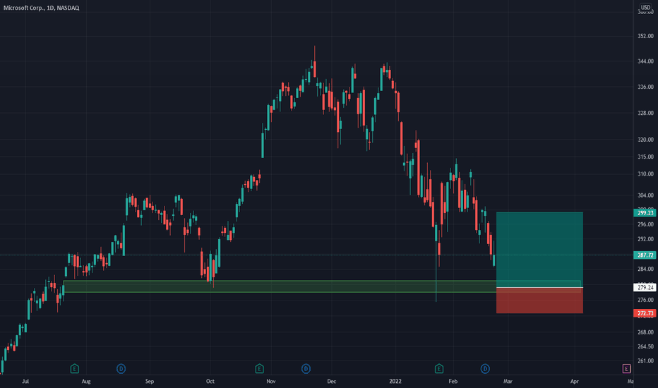Click the Sep label on time axis
Screen dimensions: 658x388
pyautogui.click(x=150, y=381)
